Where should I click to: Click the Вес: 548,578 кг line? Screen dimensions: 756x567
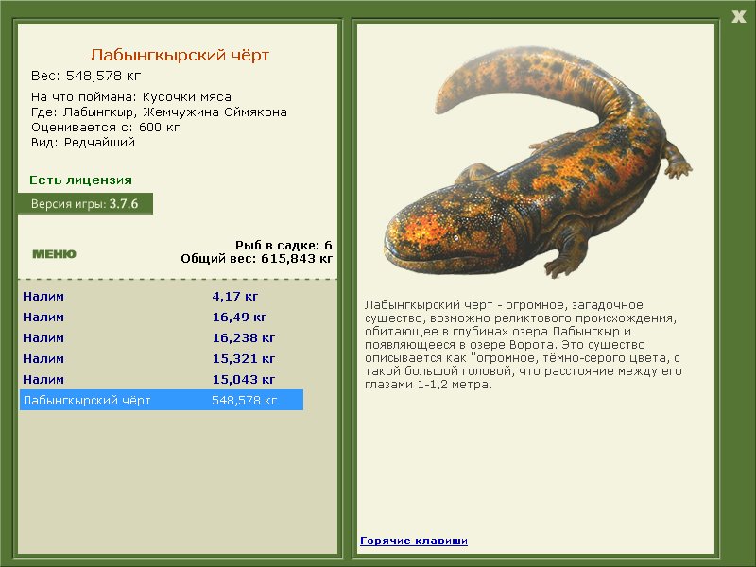tap(86, 76)
